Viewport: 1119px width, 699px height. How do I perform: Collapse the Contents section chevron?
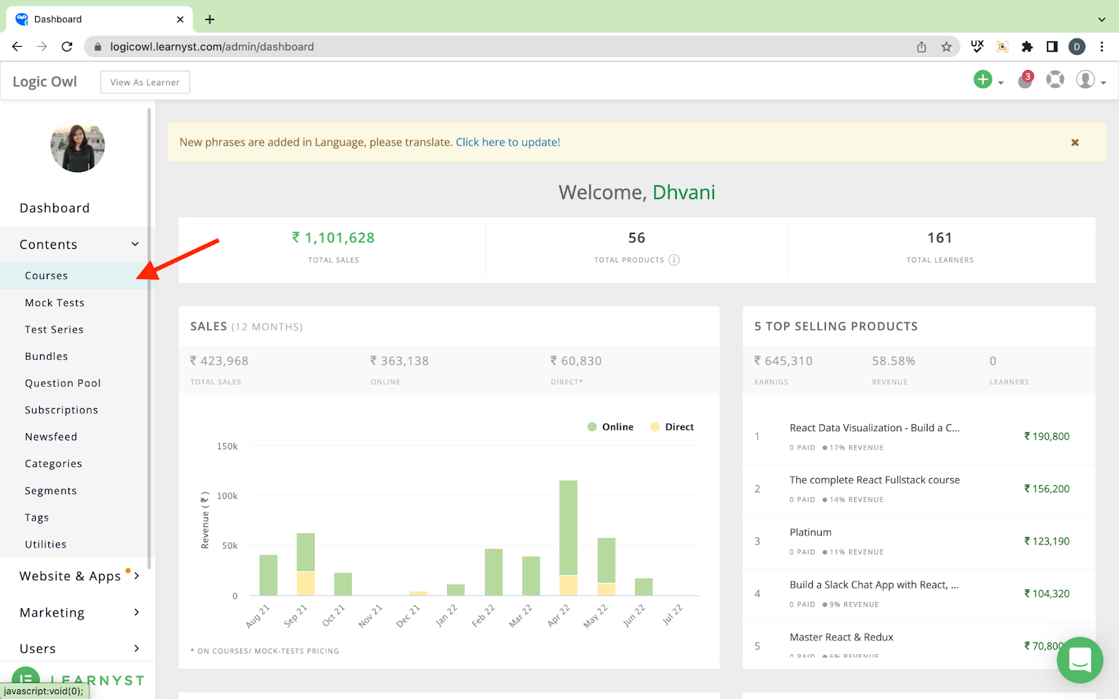pos(135,244)
